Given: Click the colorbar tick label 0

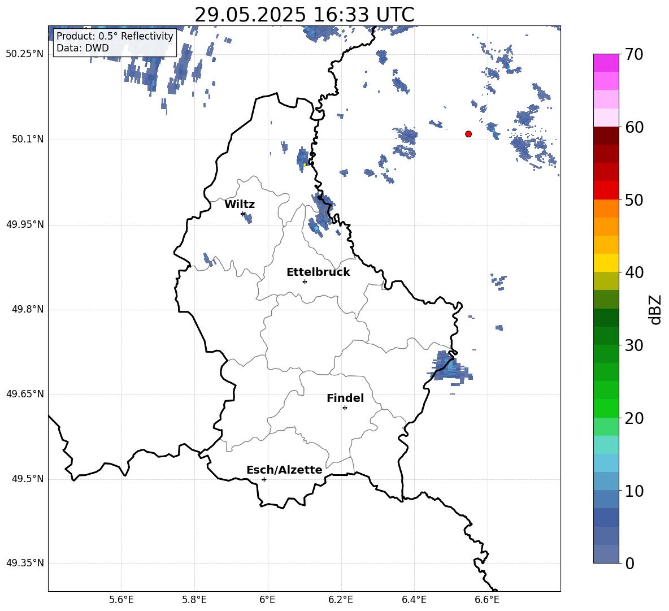Looking at the screenshot, I should 629,564.
